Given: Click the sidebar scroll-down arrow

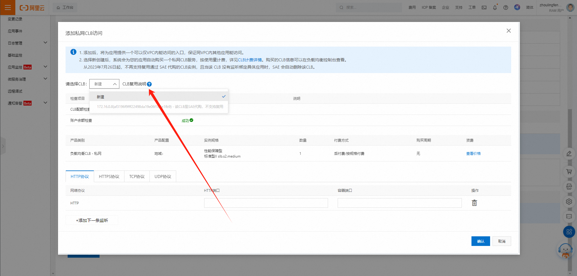Looking at the screenshot, I should click(53, 273).
